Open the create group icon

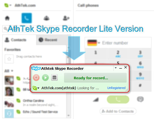(47, 18)
